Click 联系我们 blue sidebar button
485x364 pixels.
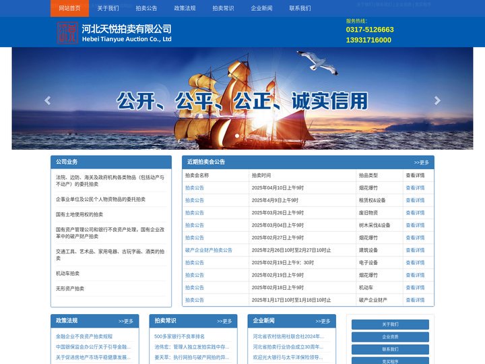[x=390, y=349]
